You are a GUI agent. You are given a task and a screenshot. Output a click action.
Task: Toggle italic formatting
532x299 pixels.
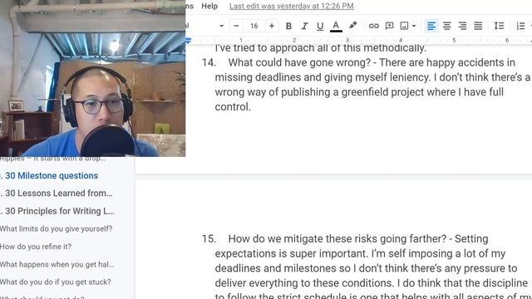click(304, 26)
